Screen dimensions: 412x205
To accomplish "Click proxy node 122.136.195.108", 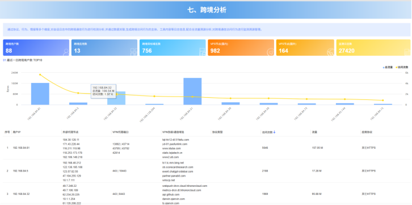I will click(x=73, y=167).
